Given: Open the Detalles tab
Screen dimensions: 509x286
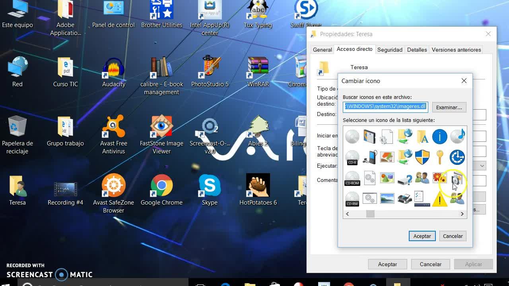Looking at the screenshot, I should (x=417, y=50).
